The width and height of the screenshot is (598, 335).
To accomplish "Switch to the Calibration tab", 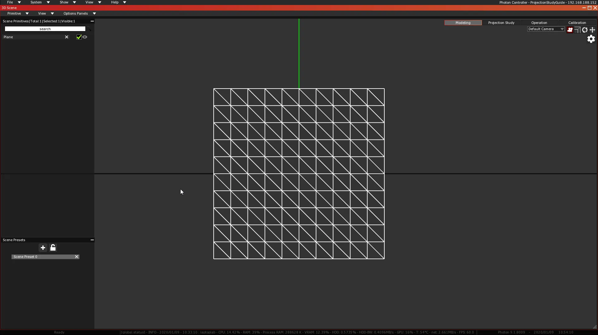I will [577, 23].
